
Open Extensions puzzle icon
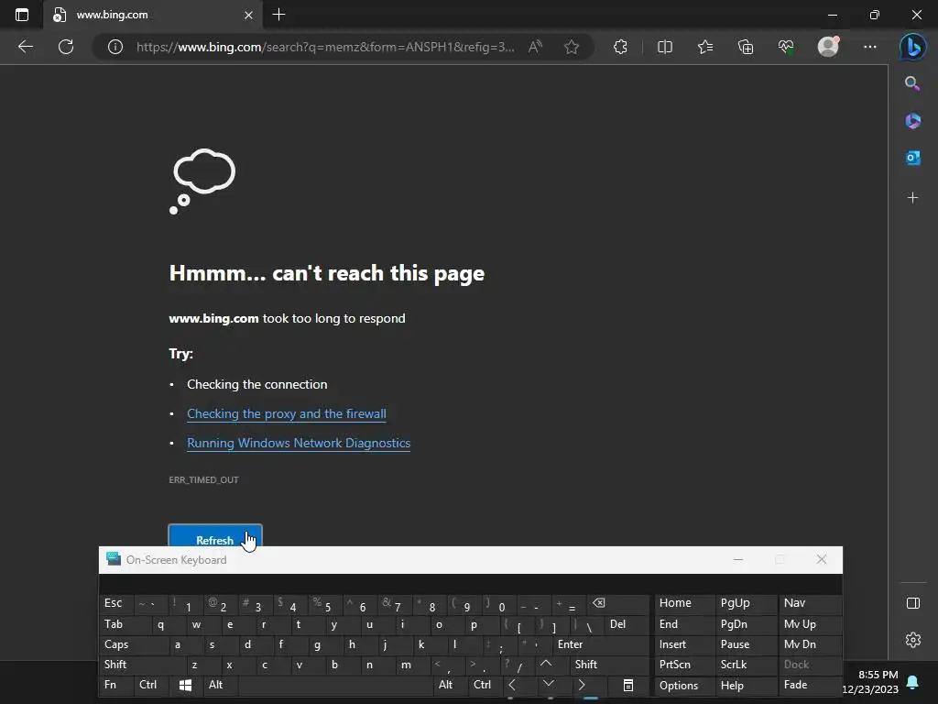pos(620,47)
